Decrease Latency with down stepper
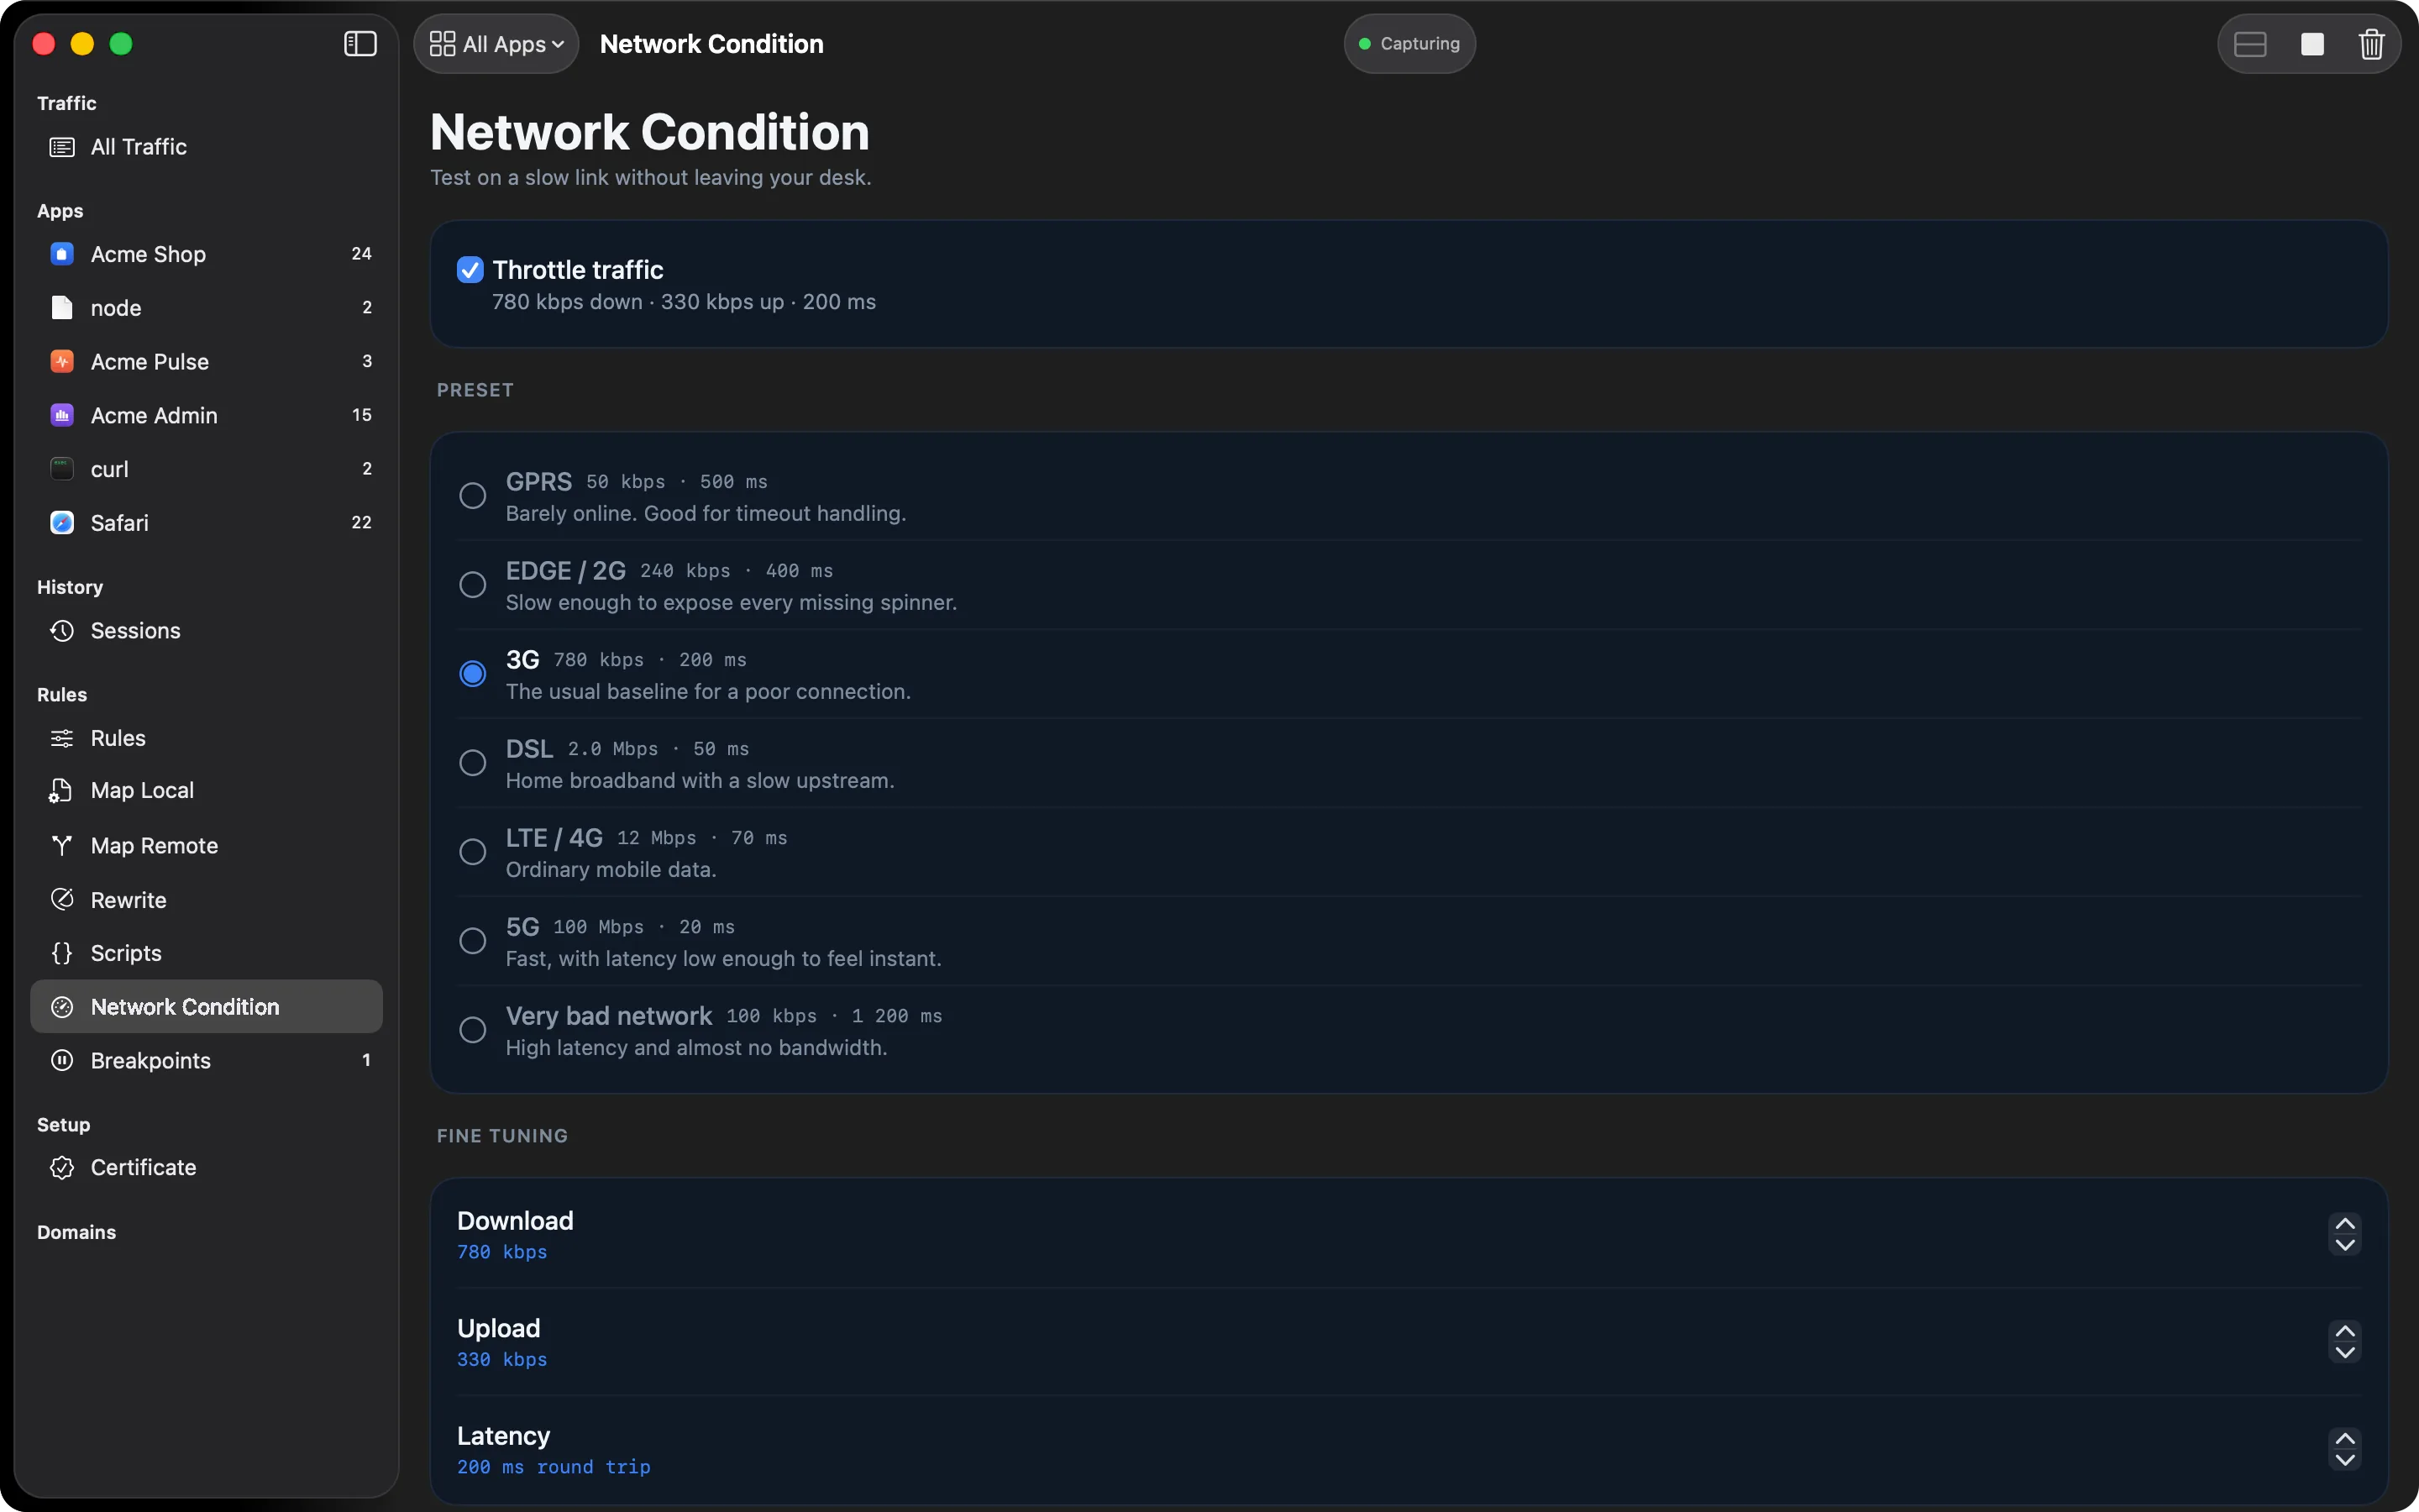 click(2344, 1460)
